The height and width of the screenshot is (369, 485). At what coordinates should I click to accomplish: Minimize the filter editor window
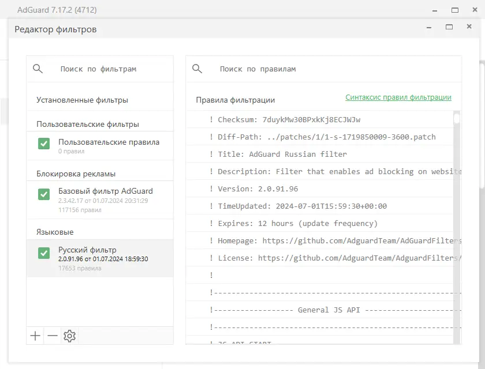[430, 27]
